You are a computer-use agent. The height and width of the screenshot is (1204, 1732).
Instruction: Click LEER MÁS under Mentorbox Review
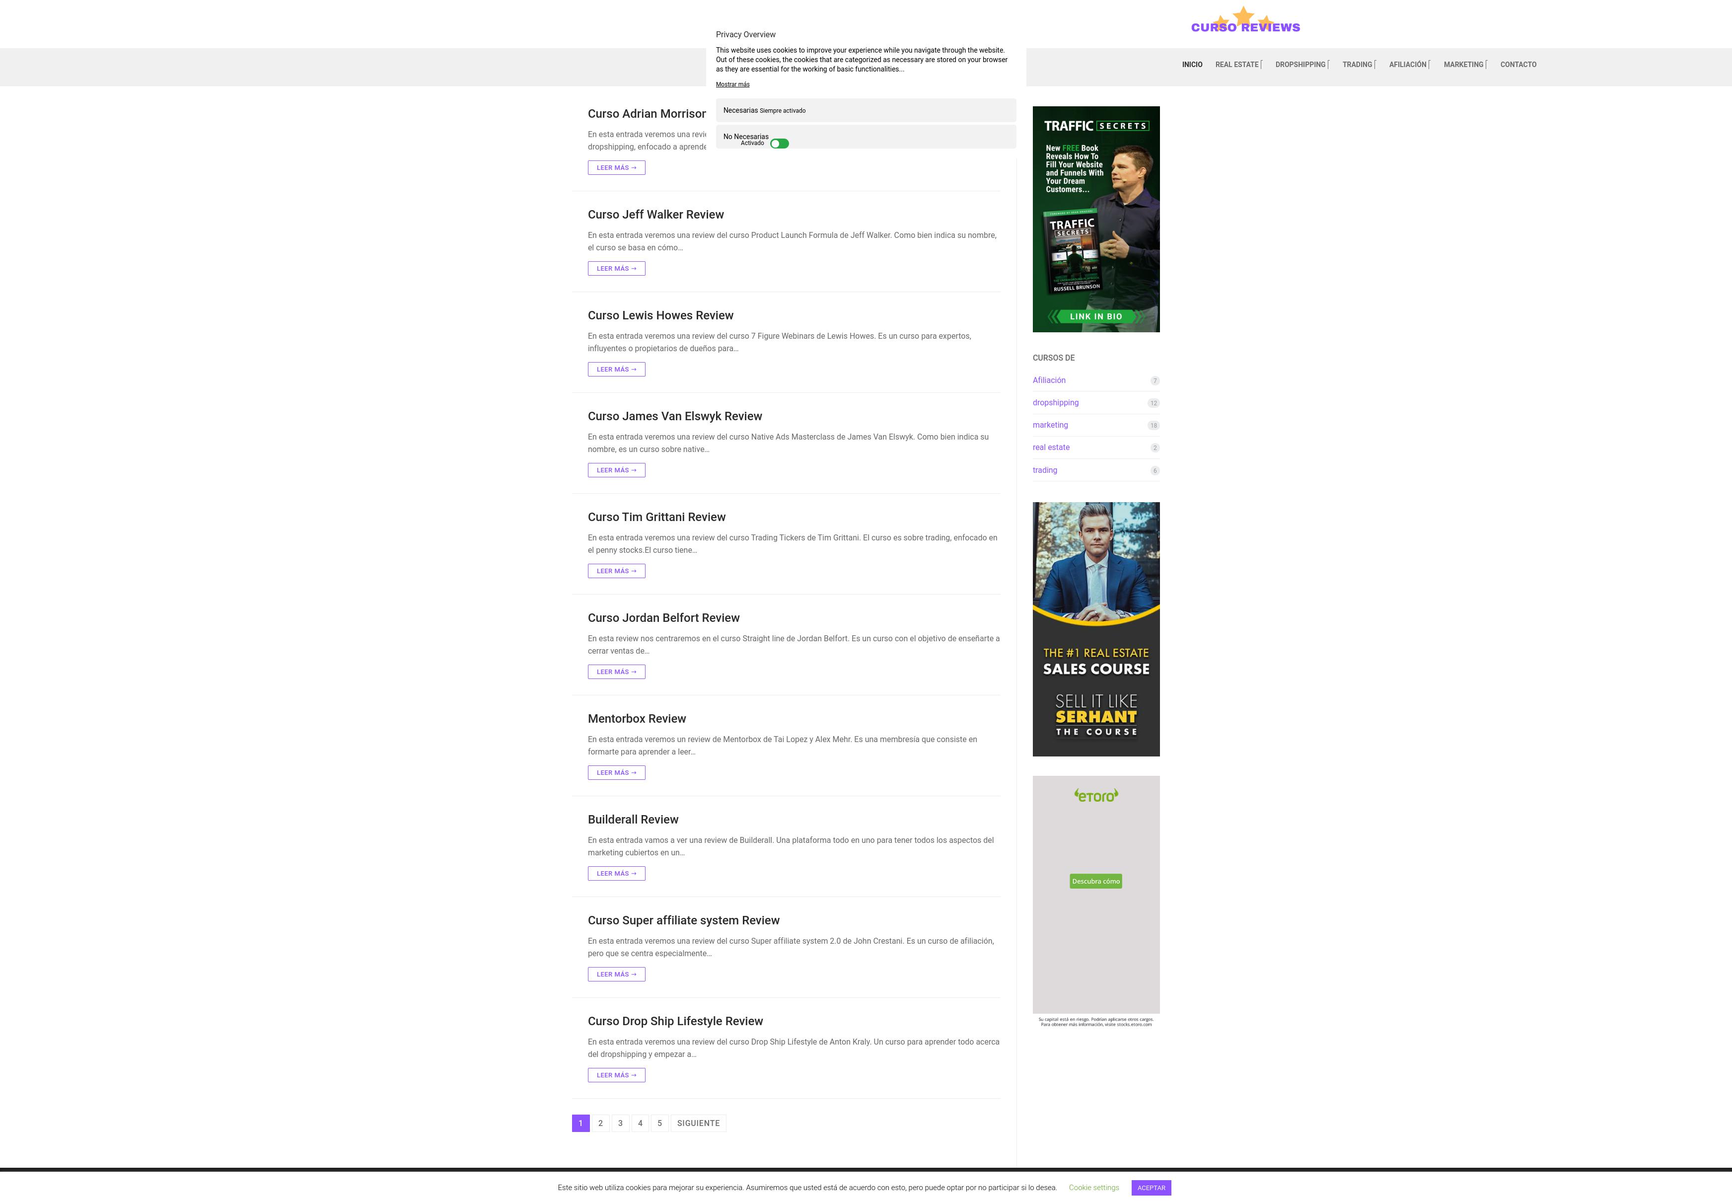tap(616, 772)
